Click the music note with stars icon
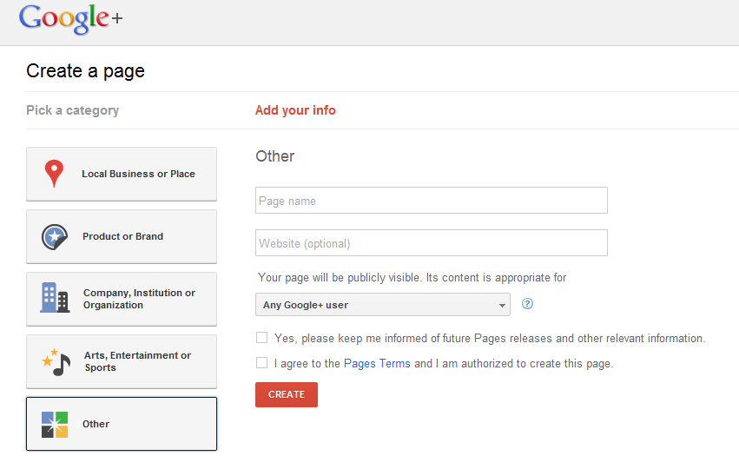This screenshot has height=456, width=739. 56,361
